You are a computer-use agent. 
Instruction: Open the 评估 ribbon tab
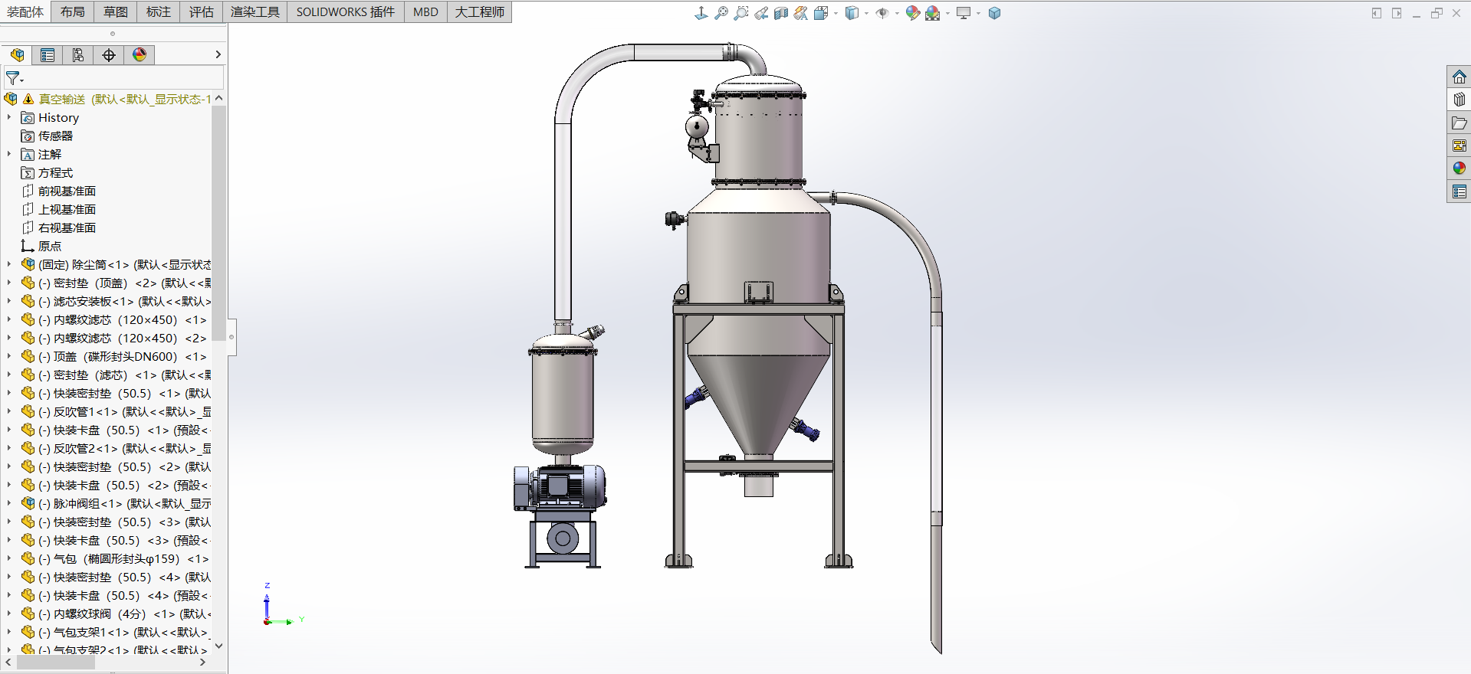202,11
